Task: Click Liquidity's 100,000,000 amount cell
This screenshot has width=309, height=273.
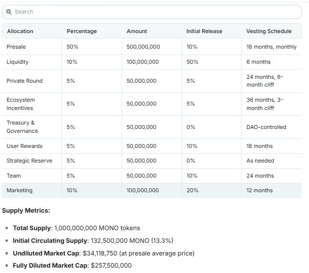Action: tap(151, 62)
